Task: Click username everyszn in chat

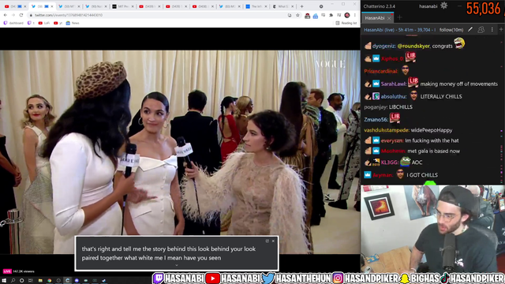Action: pyautogui.click(x=391, y=140)
